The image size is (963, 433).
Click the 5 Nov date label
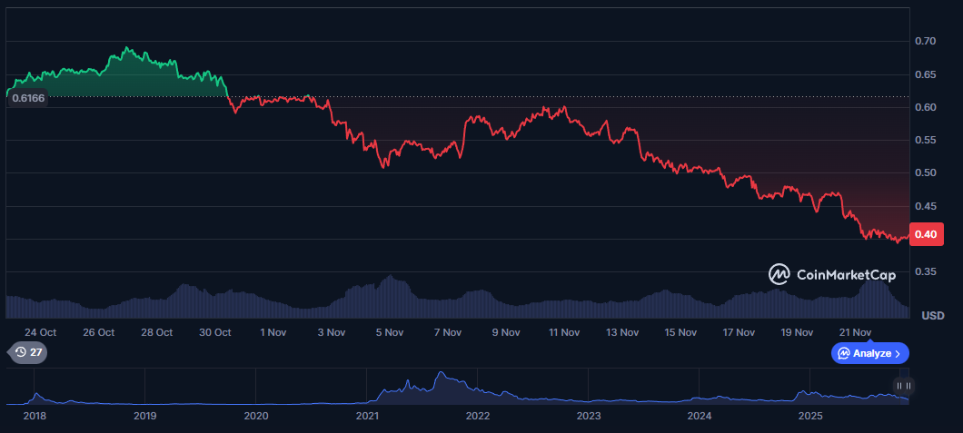(390, 332)
